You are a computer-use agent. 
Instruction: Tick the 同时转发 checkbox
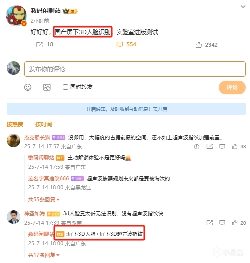coord(65,87)
